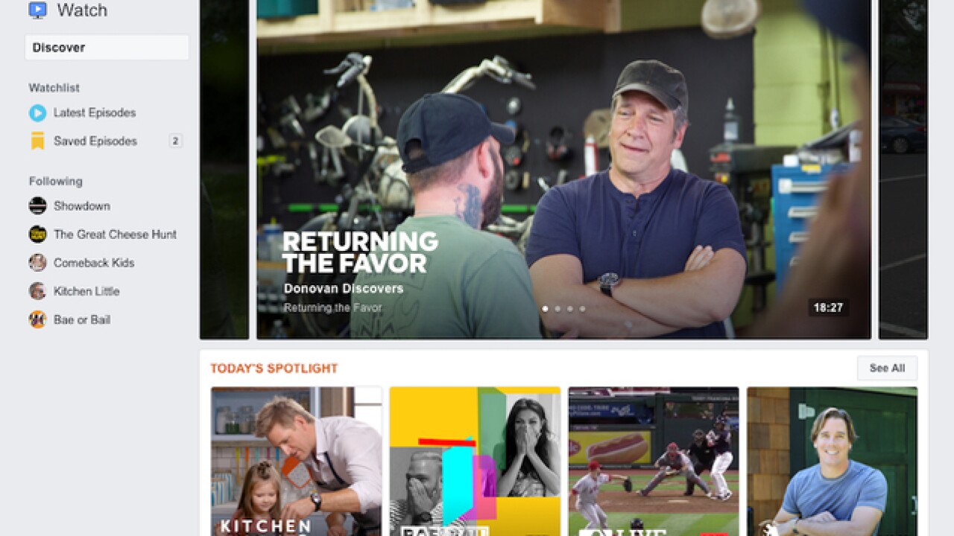This screenshot has height=536, width=954.
Task: Open the Kitchen Little spotlight thumbnail
Action: pos(296,461)
